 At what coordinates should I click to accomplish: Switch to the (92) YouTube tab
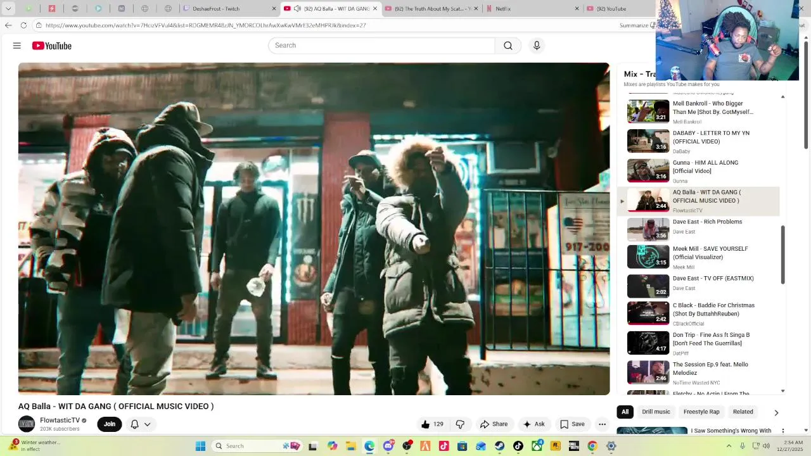[618, 9]
